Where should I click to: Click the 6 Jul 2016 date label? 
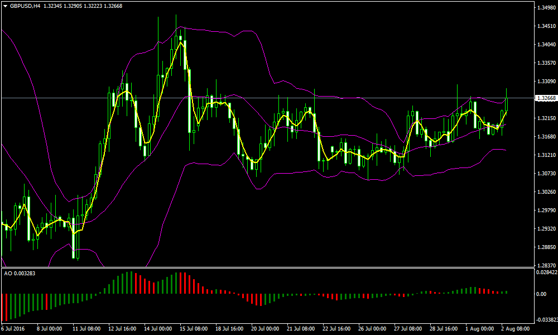[13, 329]
